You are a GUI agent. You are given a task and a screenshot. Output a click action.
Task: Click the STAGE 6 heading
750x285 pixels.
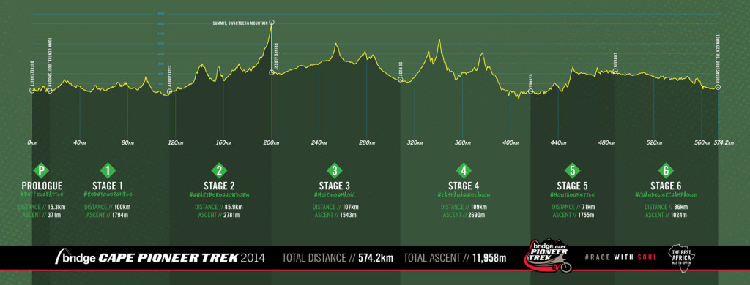pyautogui.click(x=666, y=186)
